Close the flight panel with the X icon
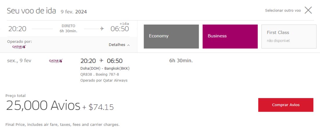 308,10
